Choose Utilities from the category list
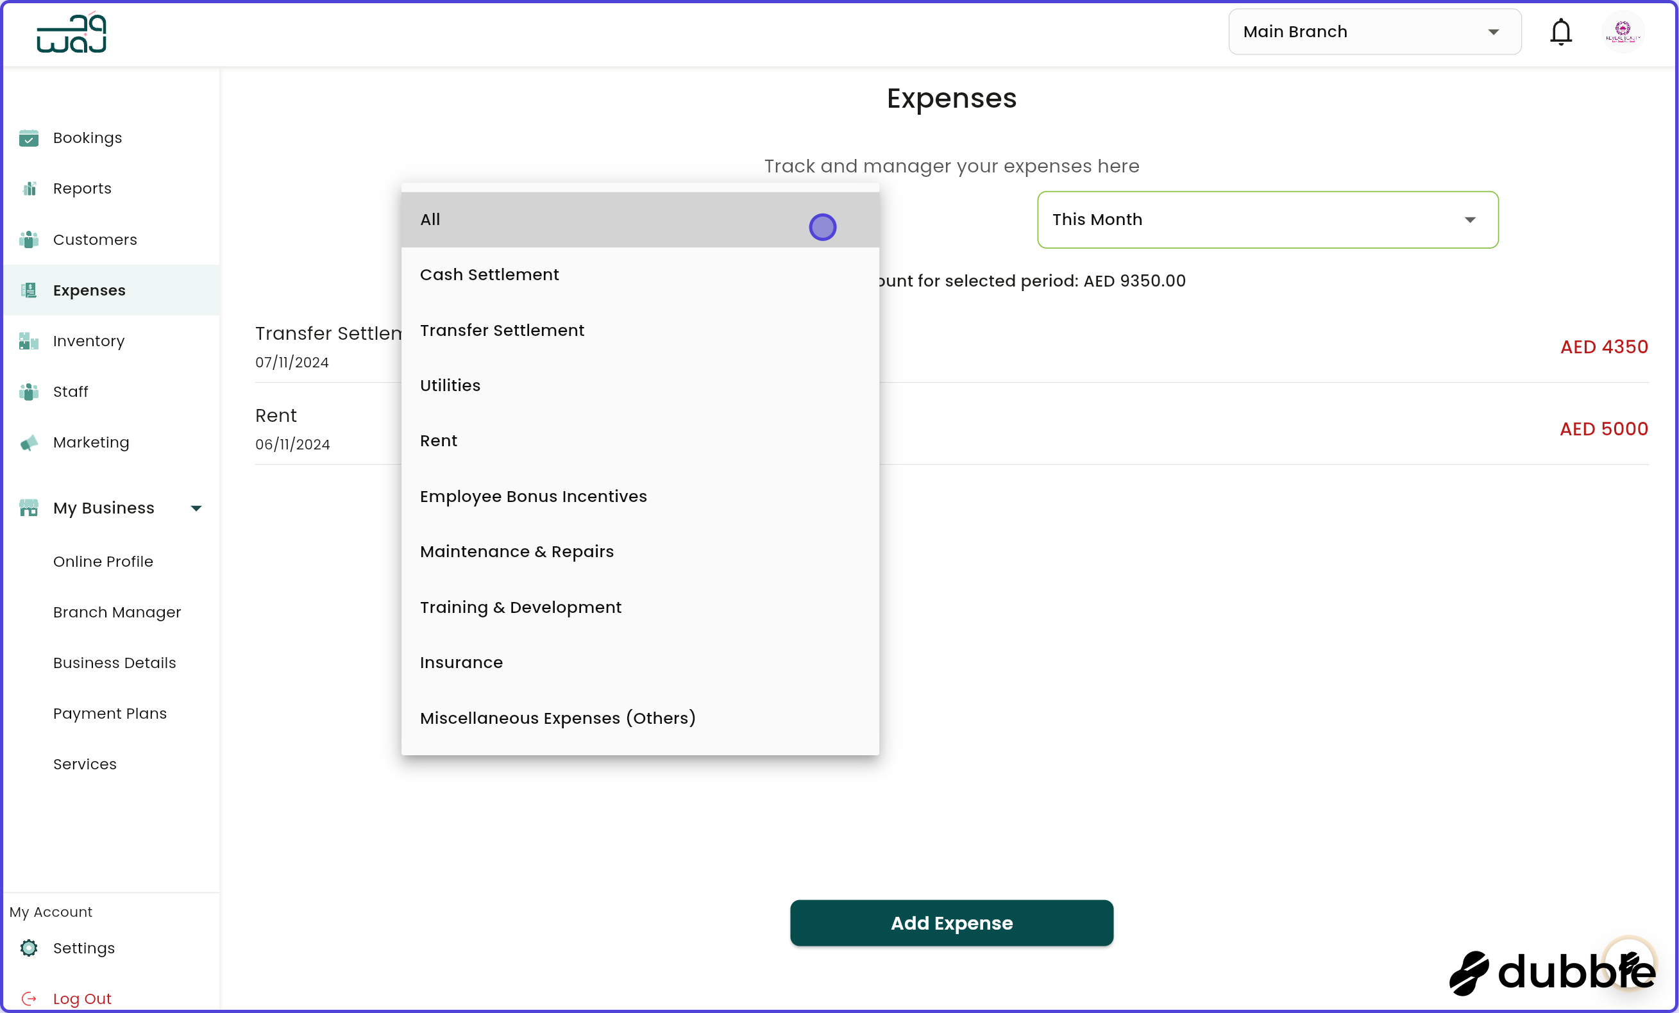Screen dimensions: 1679x1013 pyautogui.click(x=450, y=385)
